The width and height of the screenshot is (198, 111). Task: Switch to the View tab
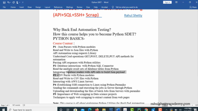pos(88,7)
